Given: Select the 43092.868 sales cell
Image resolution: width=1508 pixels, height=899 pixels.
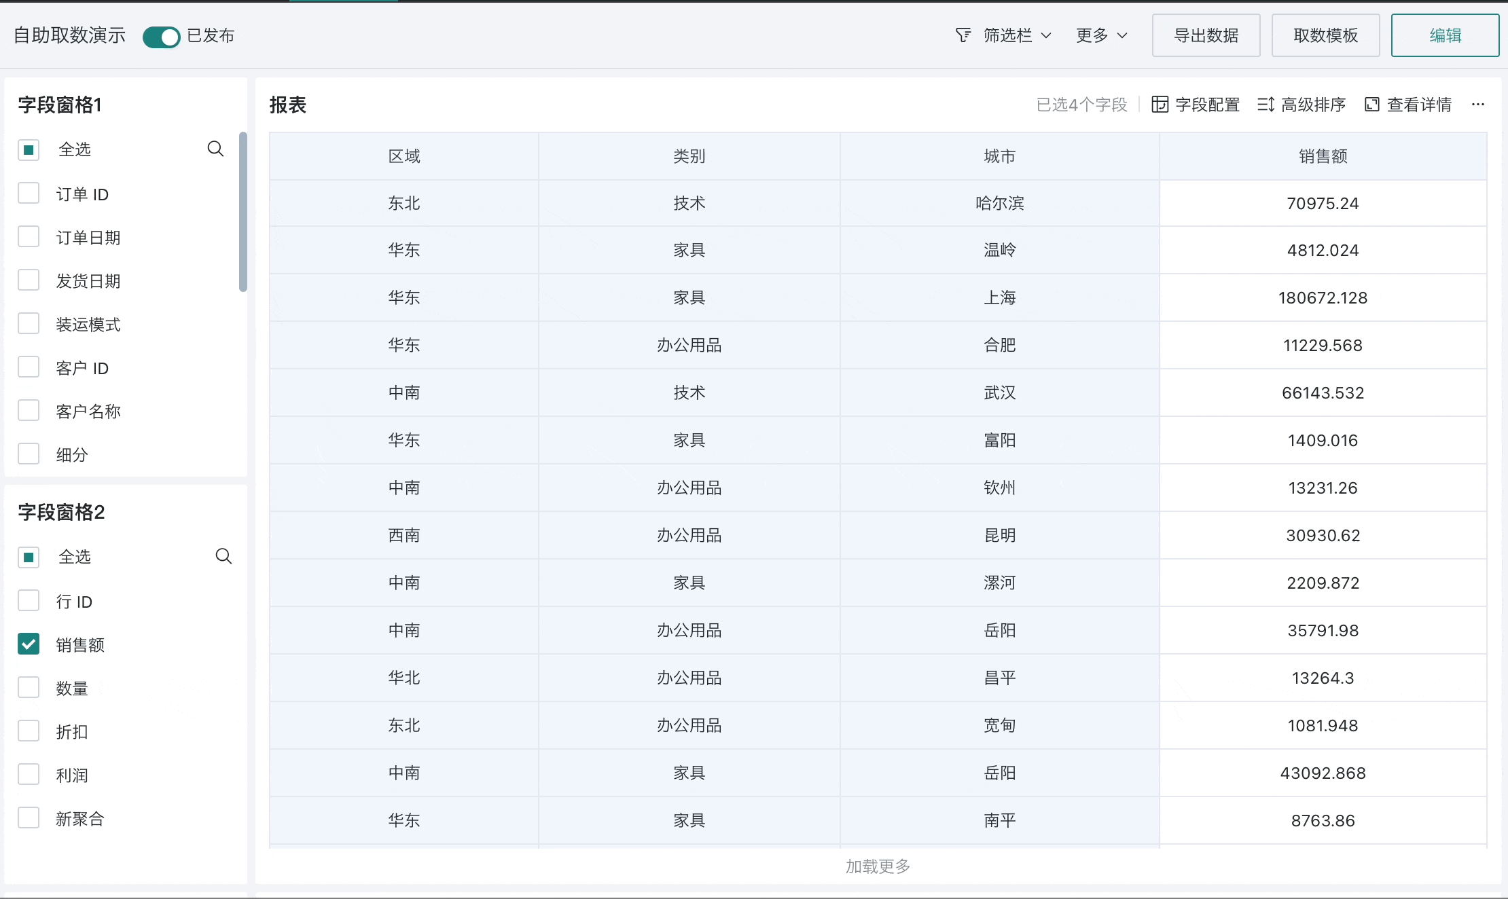Looking at the screenshot, I should pos(1323,773).
